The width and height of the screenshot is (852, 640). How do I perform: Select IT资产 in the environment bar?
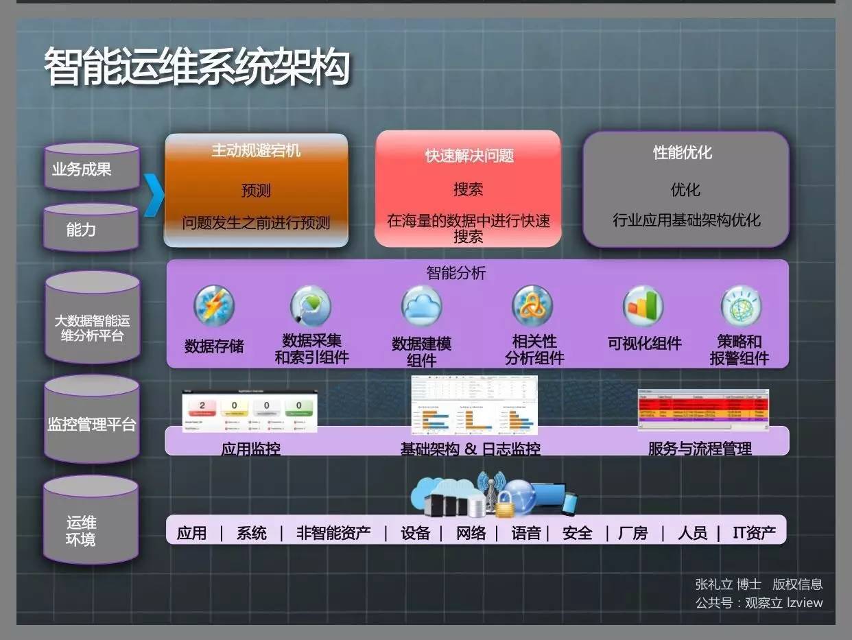(x=754, y=533)
